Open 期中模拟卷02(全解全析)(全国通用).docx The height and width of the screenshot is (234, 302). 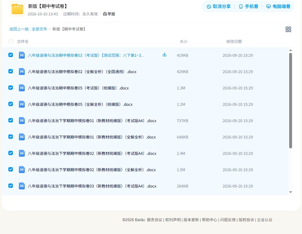(x=82, y=72)
